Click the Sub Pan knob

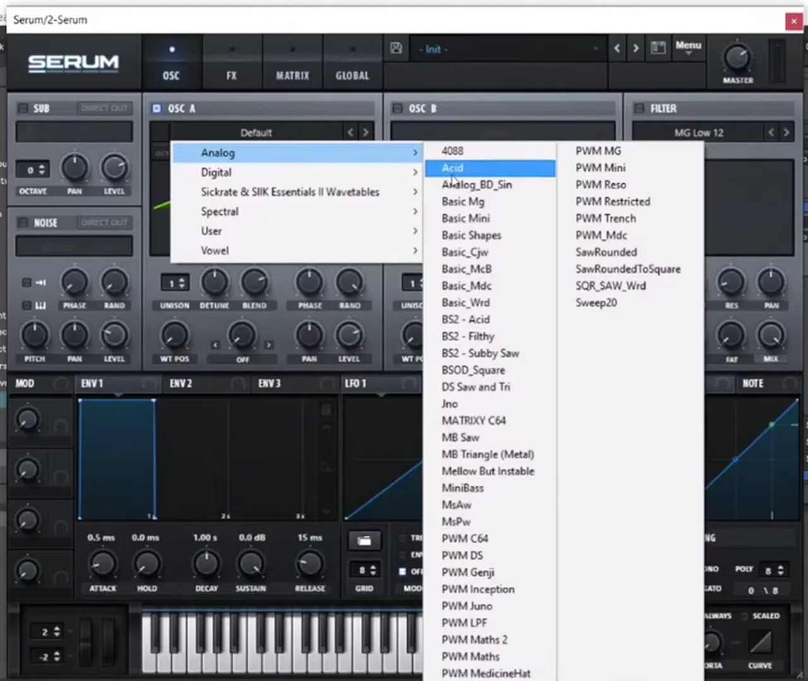[74, 167]
